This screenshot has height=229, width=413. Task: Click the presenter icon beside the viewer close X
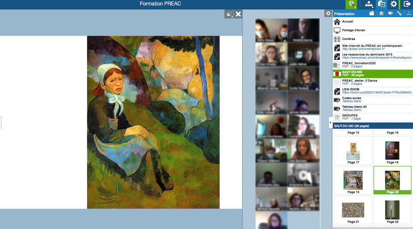click(229, 14)
